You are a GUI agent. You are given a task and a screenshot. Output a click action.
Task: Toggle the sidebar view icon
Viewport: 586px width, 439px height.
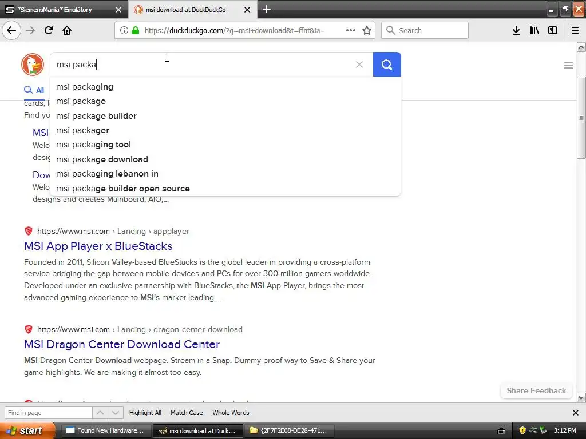[x=553, y=30]
